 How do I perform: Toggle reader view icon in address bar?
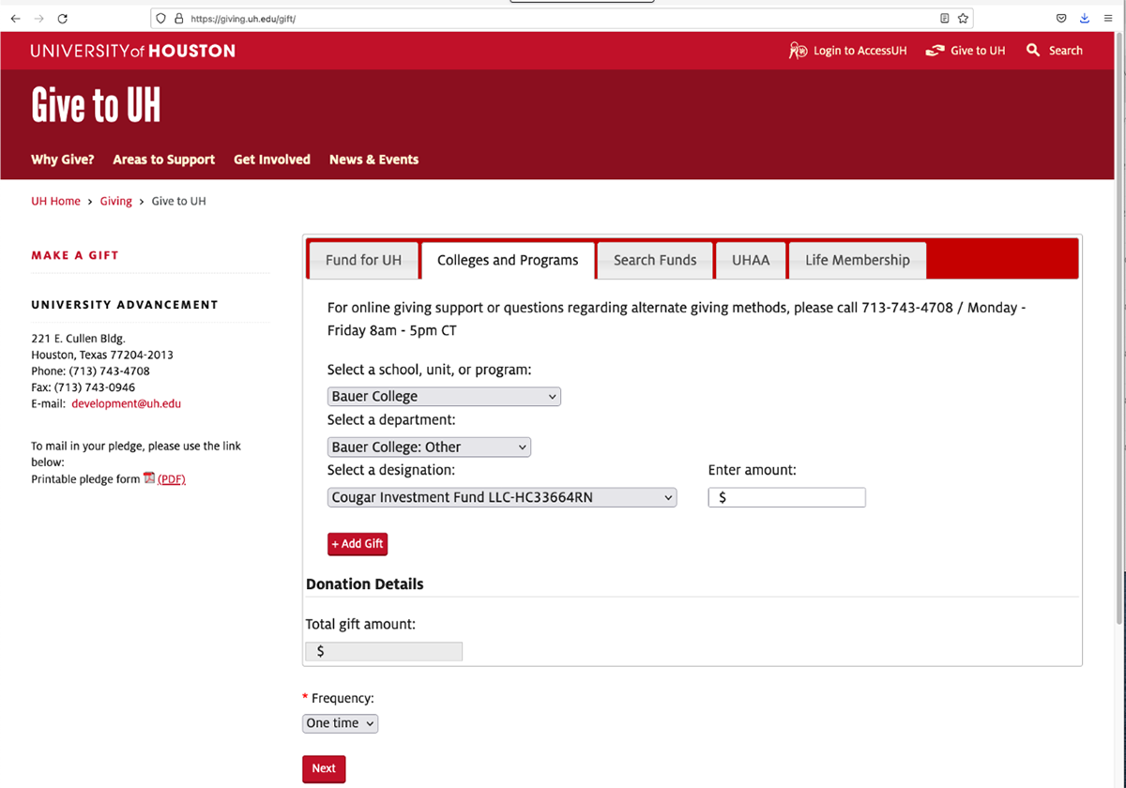[945, 18]
